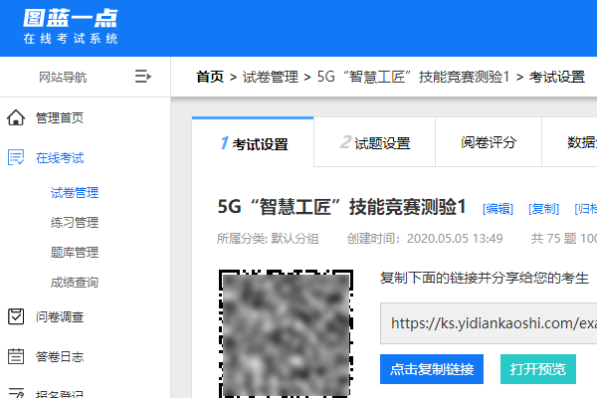Screen dimensions: 597x398
Task: Click 网站导航 label in sidebar header
Action: (x=63, y=77)
